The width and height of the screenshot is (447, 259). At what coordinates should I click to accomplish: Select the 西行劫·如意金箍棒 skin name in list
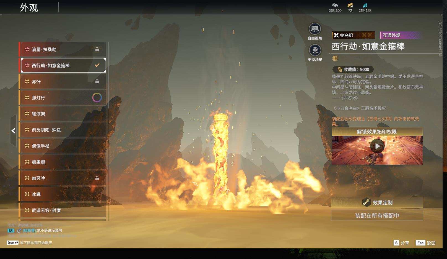pos(51,65)
